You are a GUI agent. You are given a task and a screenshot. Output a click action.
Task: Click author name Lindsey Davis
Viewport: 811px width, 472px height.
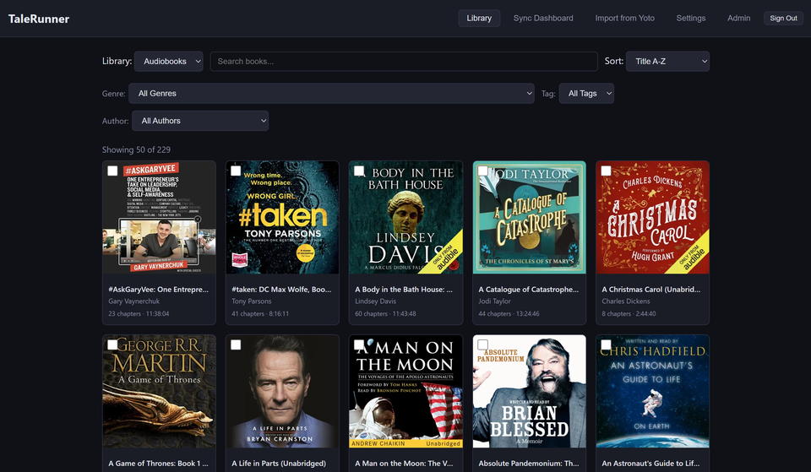pos(375,301)
